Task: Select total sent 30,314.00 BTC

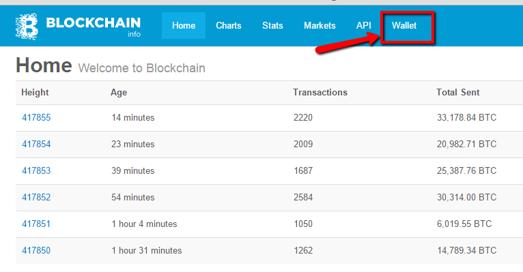Action: 466,198
